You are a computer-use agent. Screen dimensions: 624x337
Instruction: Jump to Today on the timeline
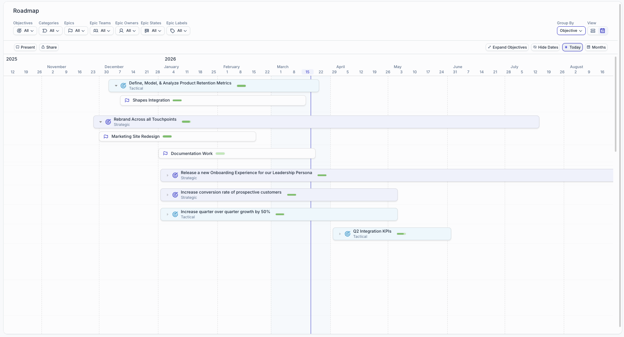tap(573, 47)
